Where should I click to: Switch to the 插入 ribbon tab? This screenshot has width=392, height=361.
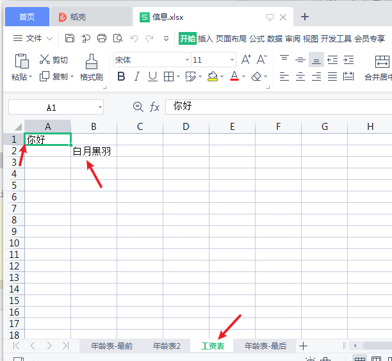point(206,38)
